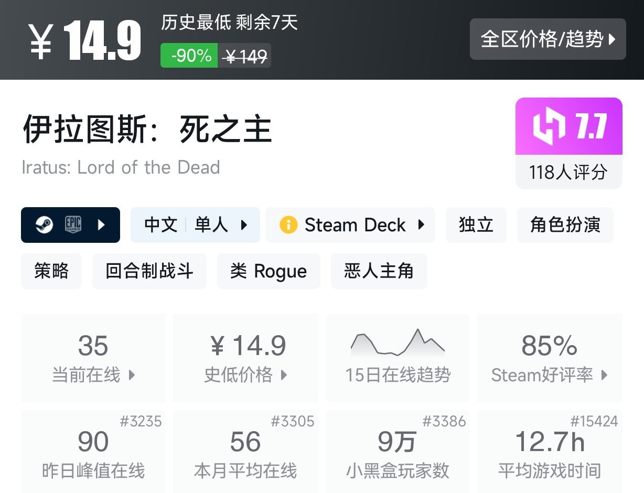The image size is (644, 493).
Task: Open the 策略 tag
Action: point(51,271)
